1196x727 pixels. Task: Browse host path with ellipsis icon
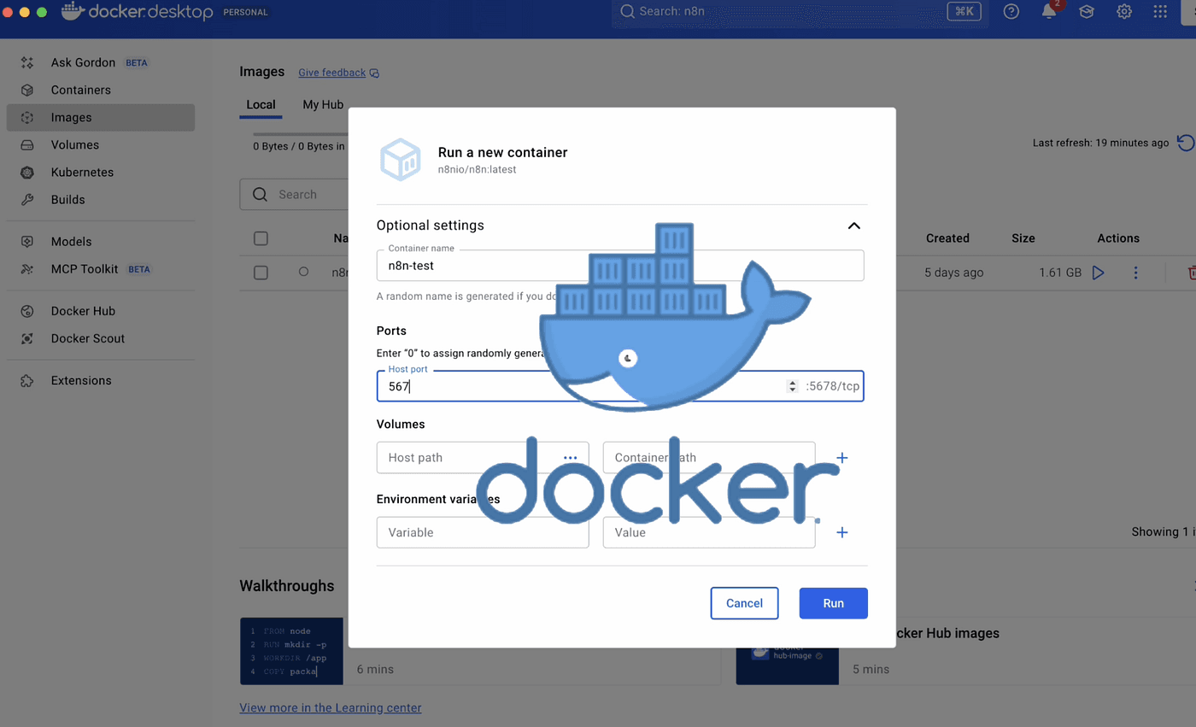pyautogui.click(x=571, y=458)
